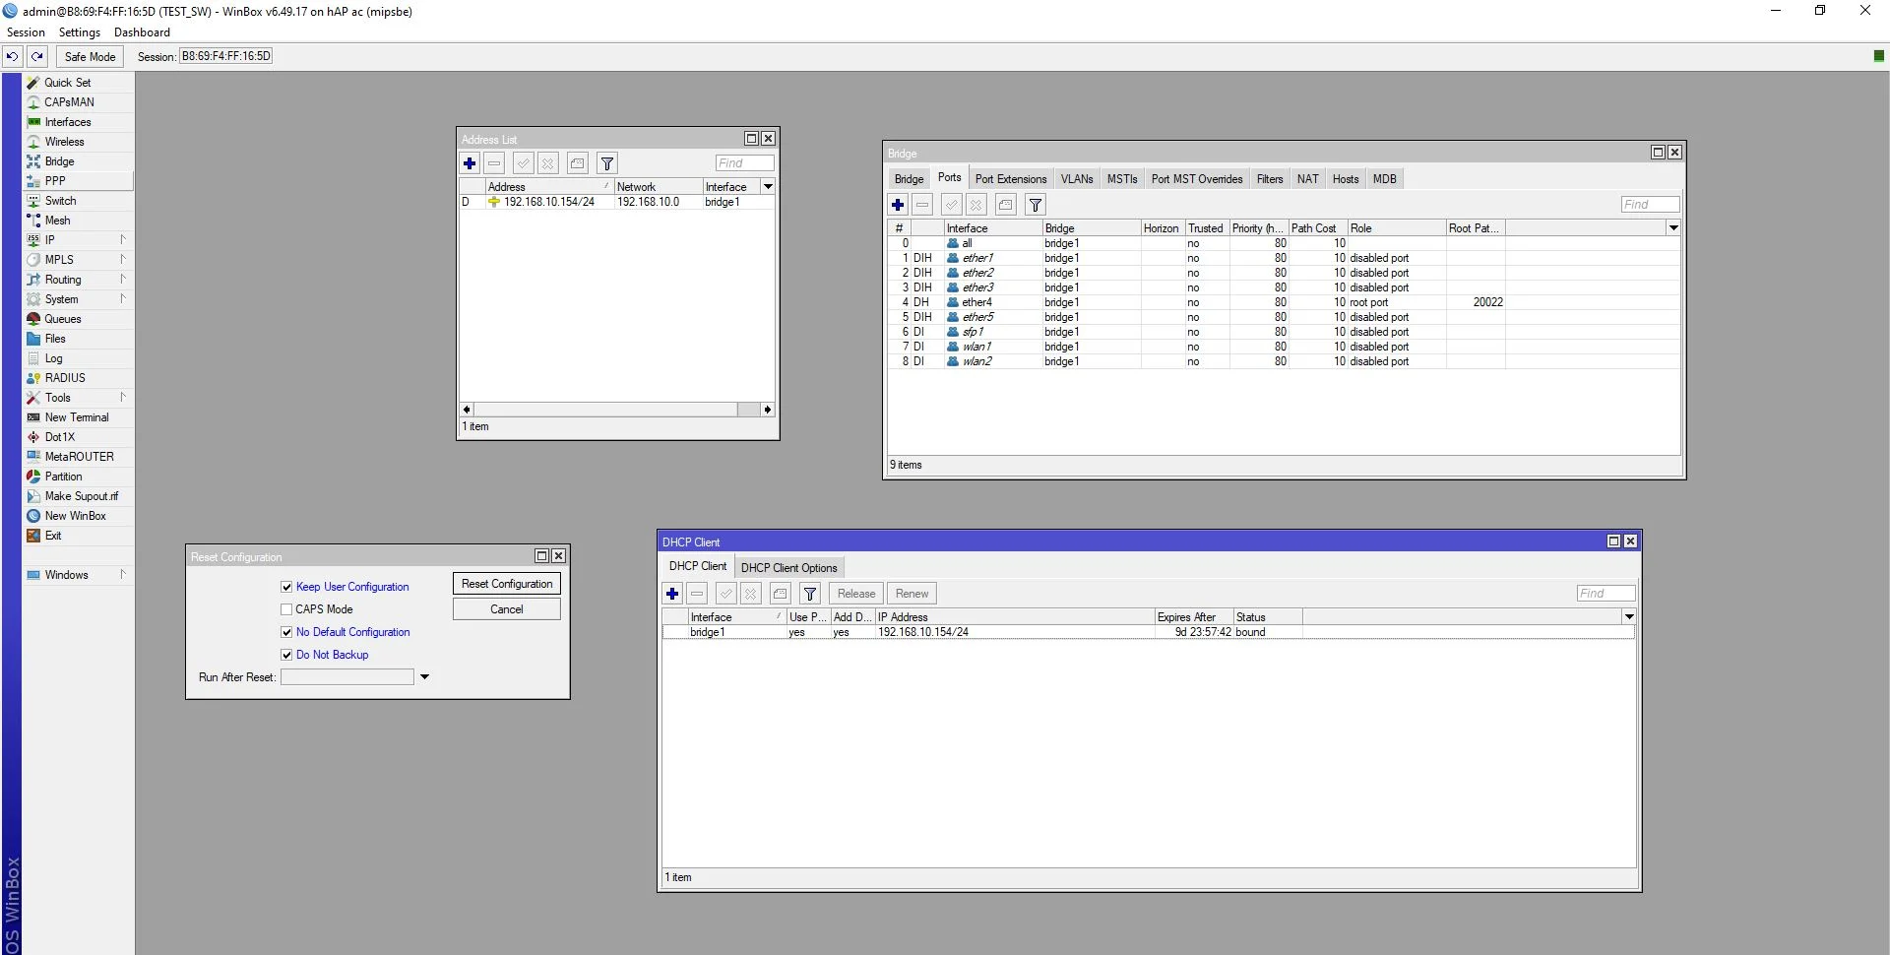Click the Renew button in DHCP Client
The height and width of the screenshot is (955, 1890).
point(912,594)
